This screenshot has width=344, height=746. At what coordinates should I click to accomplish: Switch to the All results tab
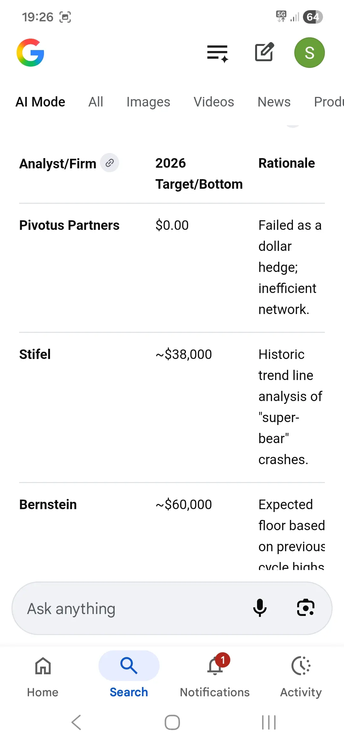[96, 102]
